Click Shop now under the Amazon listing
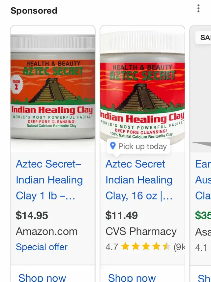This screenshot has height=282, width=211. point(42,277)
